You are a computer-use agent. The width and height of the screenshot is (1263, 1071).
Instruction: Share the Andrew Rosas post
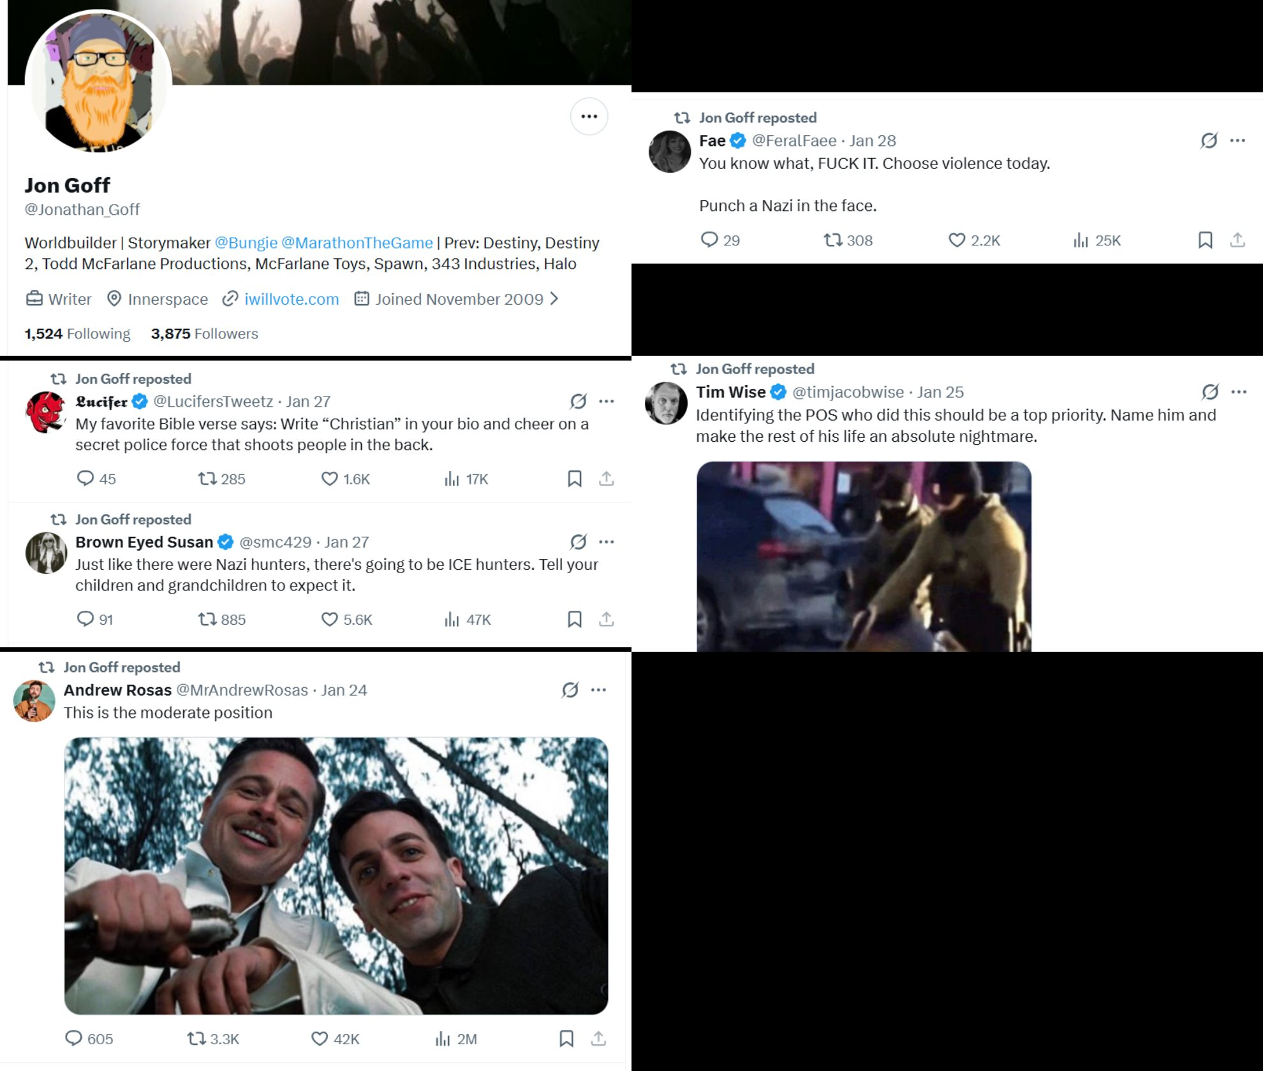pyautogui.click(x=598, y=1038)
